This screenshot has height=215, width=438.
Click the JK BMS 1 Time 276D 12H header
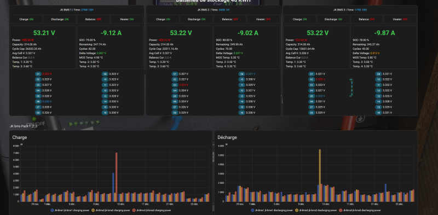[x=77, y=10]
